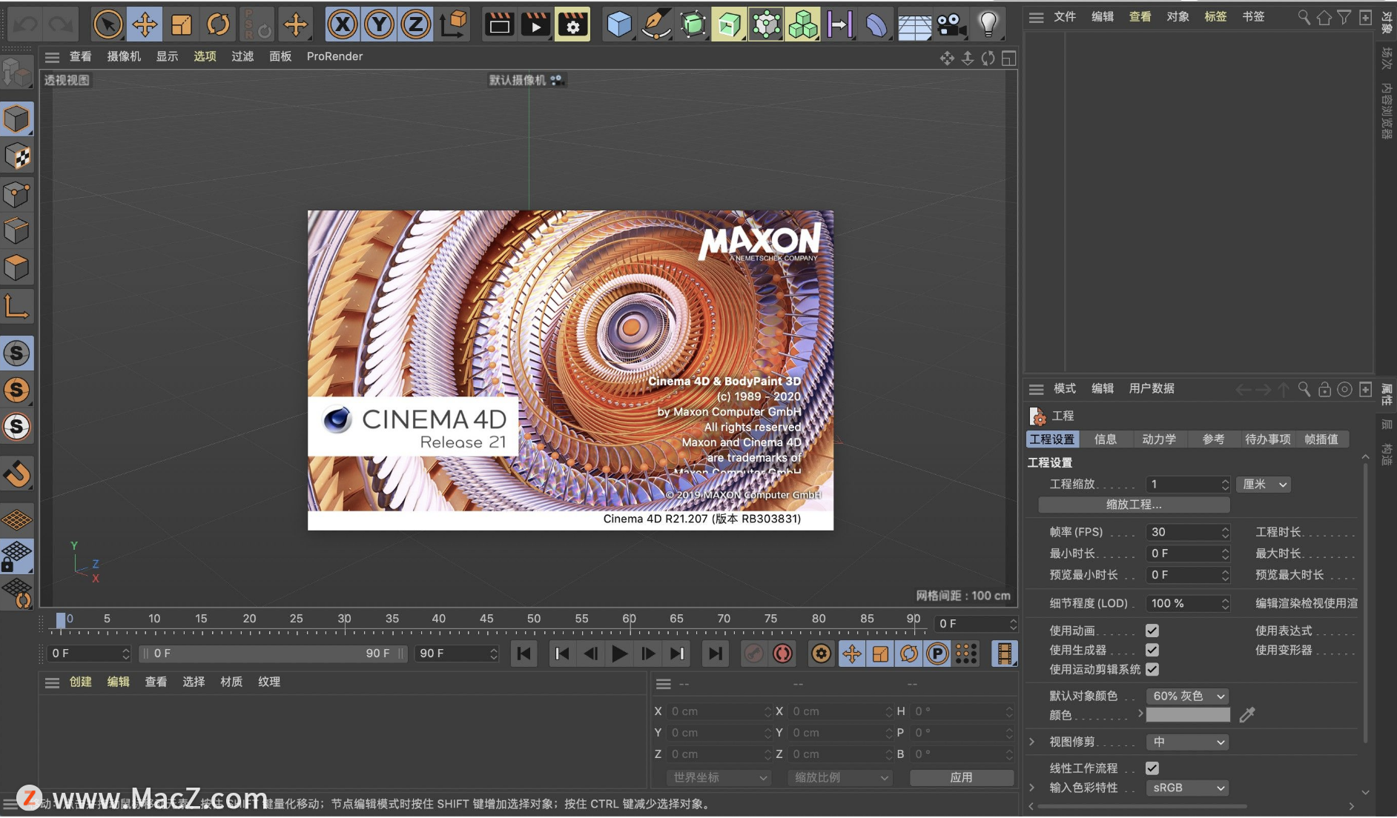The width and height of the screenshot is (1397, 818).
Task: Toggle Y axis lock
Action: tap(380, 24)
